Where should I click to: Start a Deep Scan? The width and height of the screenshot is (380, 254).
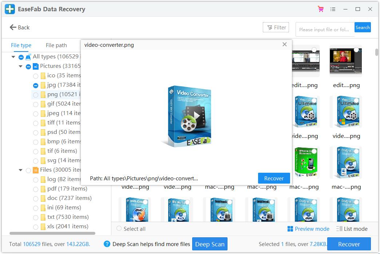tap(210, 244)
